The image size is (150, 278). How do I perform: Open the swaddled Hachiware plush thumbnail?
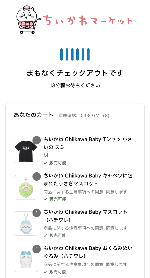pos(26,260)
